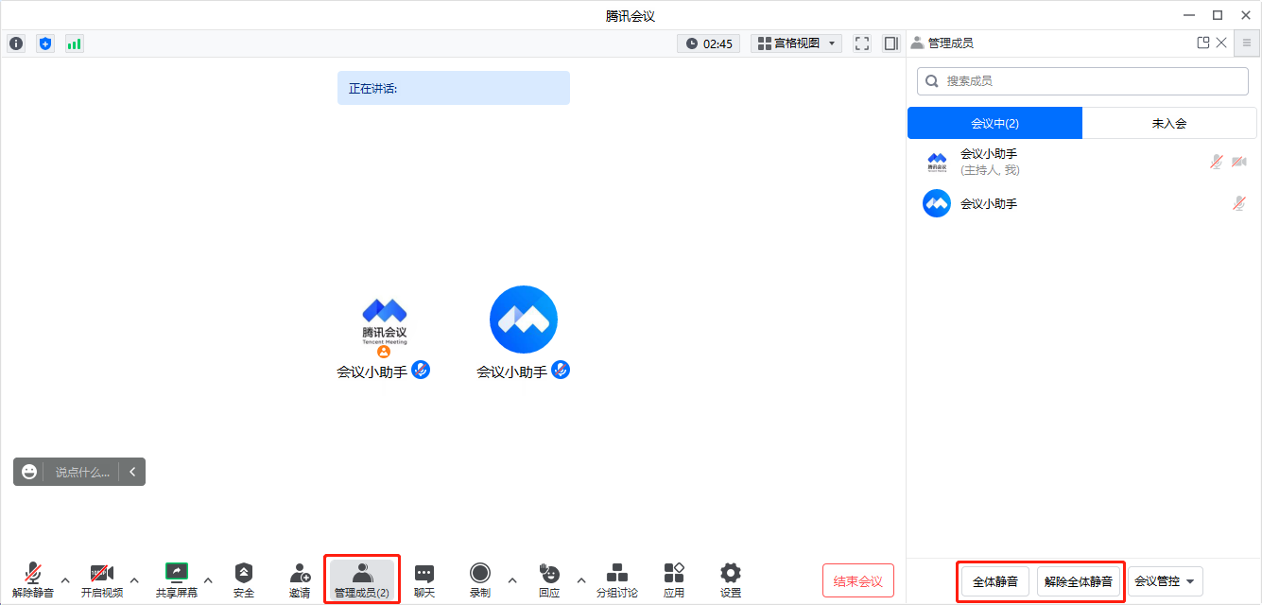Toggle the host's camera-off icon in the list
Screen dimensions: 1262x605
tap(1239, 162)
